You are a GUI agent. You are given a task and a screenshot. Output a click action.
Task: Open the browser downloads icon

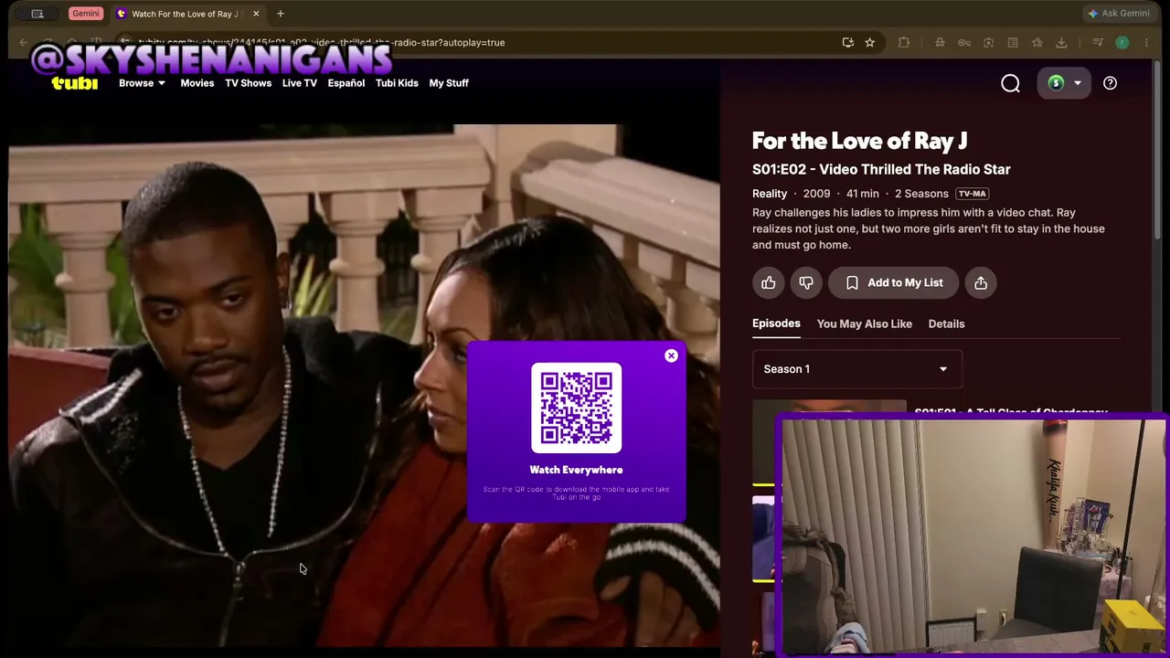[x=1061, y=42]
